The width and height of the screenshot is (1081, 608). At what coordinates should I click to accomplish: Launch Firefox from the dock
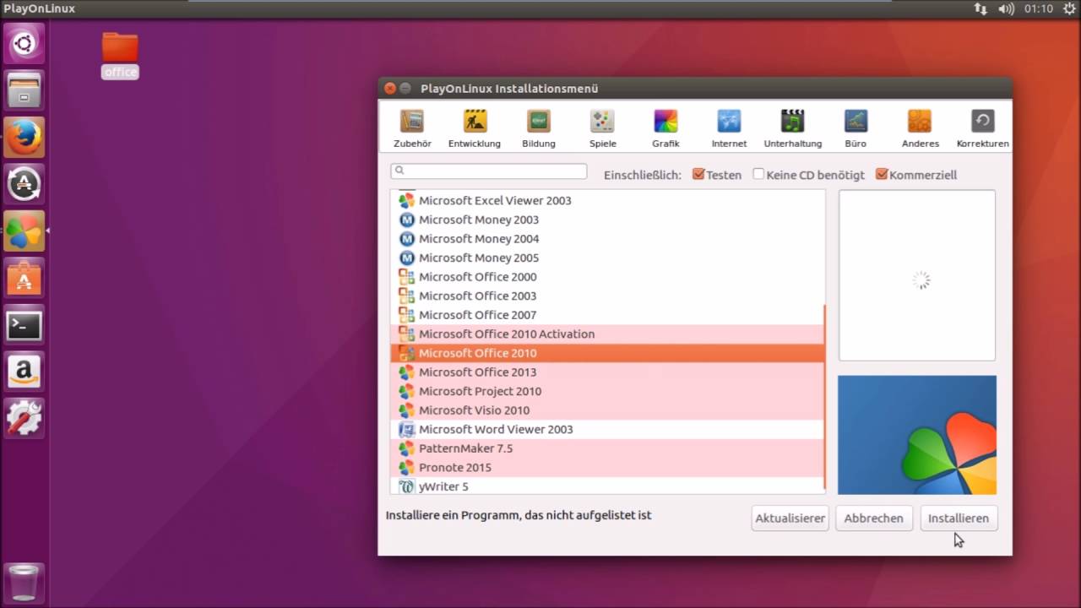[24, 137]
